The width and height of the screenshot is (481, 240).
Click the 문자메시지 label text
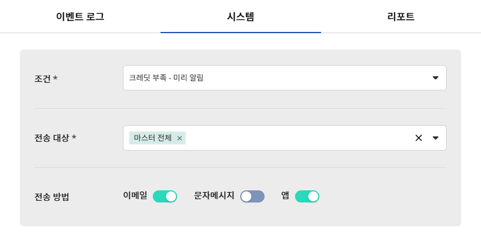pos(214,195)
